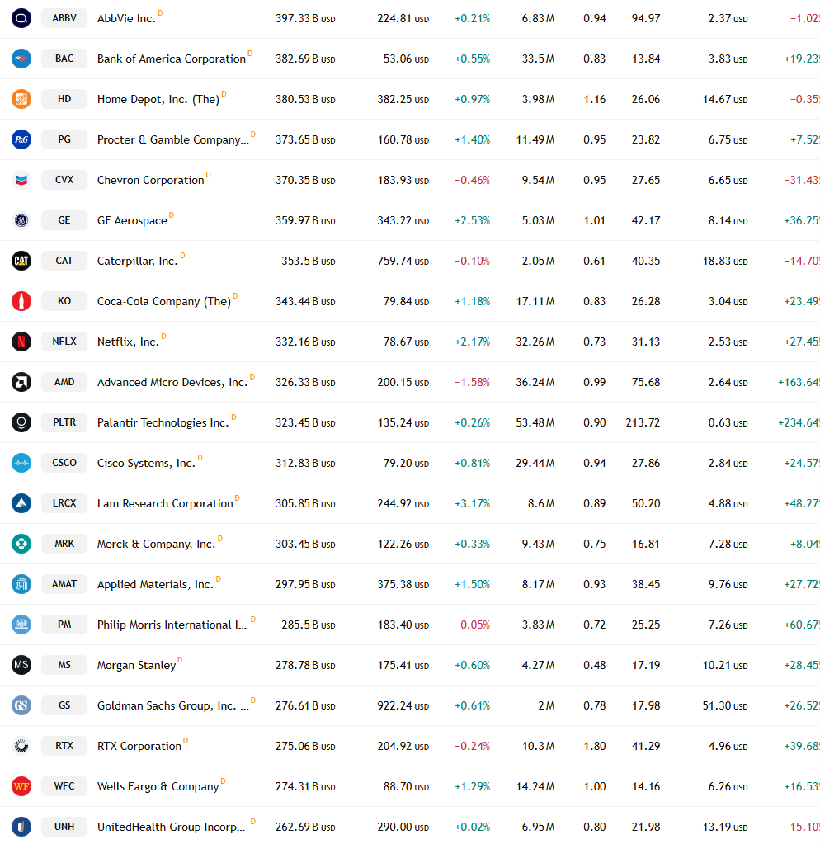Open the ABBV ticker symbol

tap(64, 18)
